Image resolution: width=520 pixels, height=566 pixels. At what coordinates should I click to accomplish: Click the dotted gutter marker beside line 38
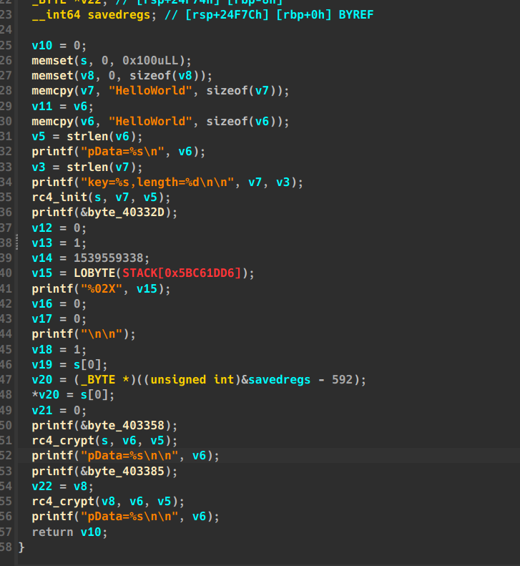6,244
